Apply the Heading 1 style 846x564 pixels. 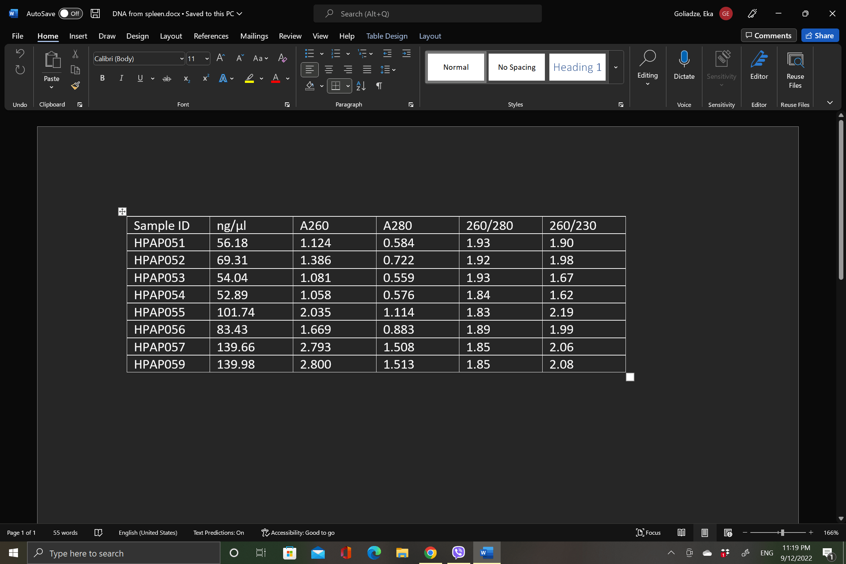(x=577, y=67)
